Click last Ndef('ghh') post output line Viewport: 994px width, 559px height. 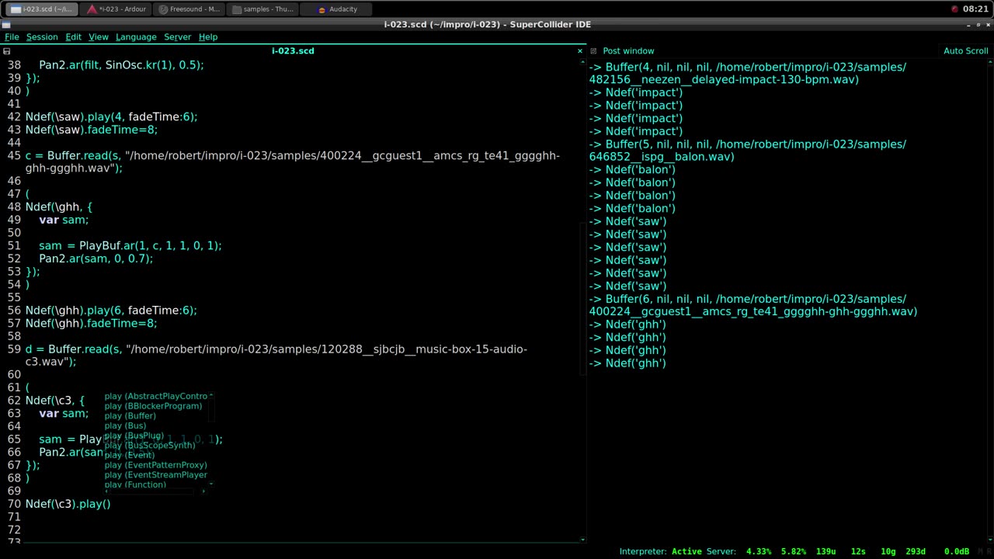point(627,363)
